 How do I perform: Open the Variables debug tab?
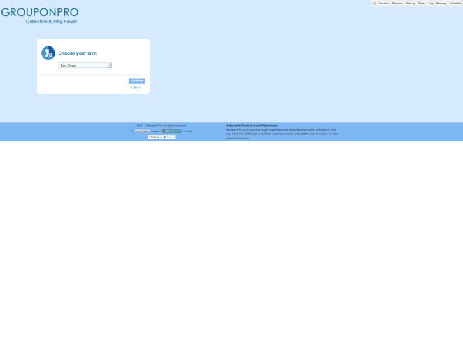coord(455,3)
